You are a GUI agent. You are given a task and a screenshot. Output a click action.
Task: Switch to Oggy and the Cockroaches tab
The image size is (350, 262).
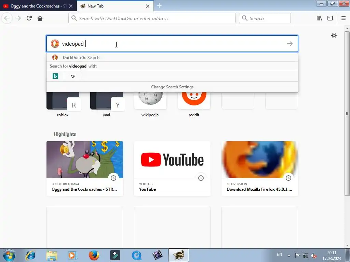38,6
